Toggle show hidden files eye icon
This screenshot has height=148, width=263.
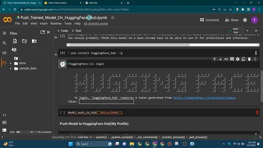click(x=14, y=50)
